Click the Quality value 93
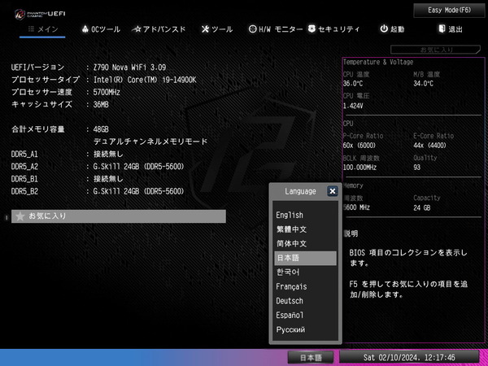 [x=417, y=168]
